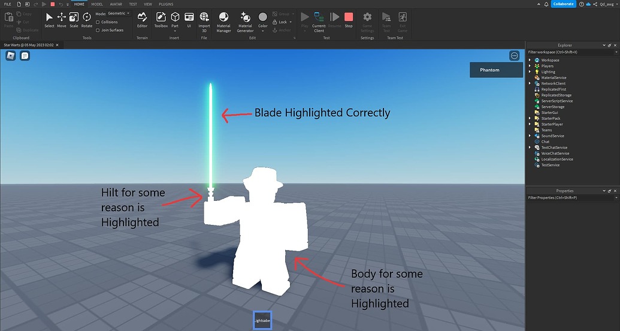Image resolution: width=620 pixels, height=331 pixels.
Task: Switch to the MODEL tab
Action: tap(97, 4)
